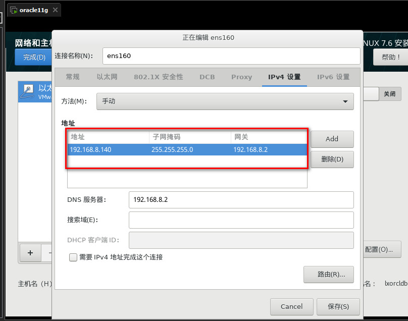Close the oracle11g VM tab
This screenshot has height=321, width=408.
(x=55, y=10)
